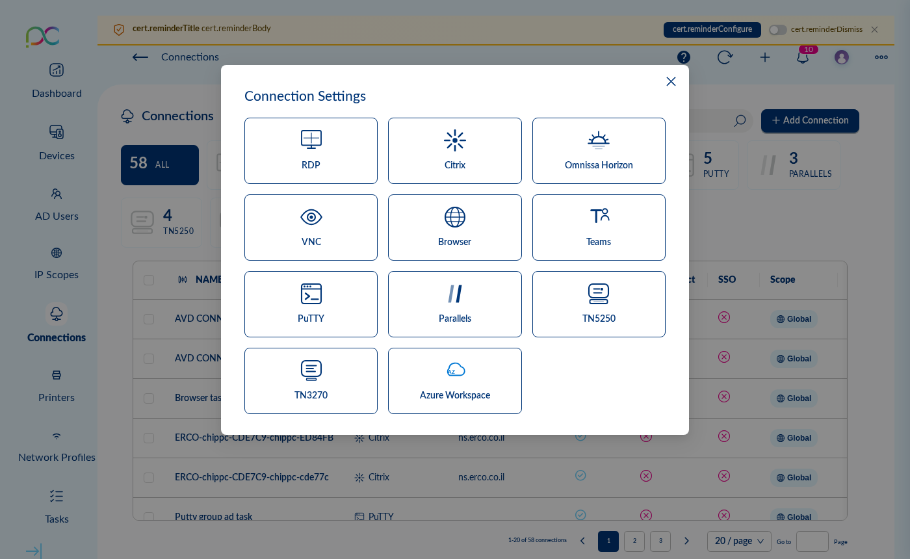Click the cert.reminderConfigure button
The width and height of the screenshot is (910, 559).
(712, 30)
